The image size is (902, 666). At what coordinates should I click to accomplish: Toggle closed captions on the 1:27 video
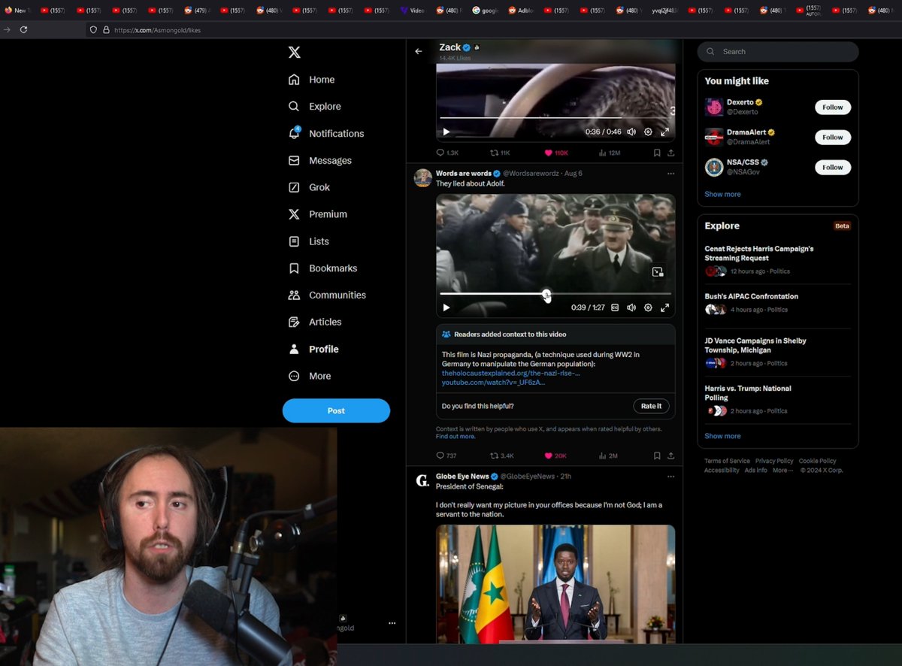point(615,307)
